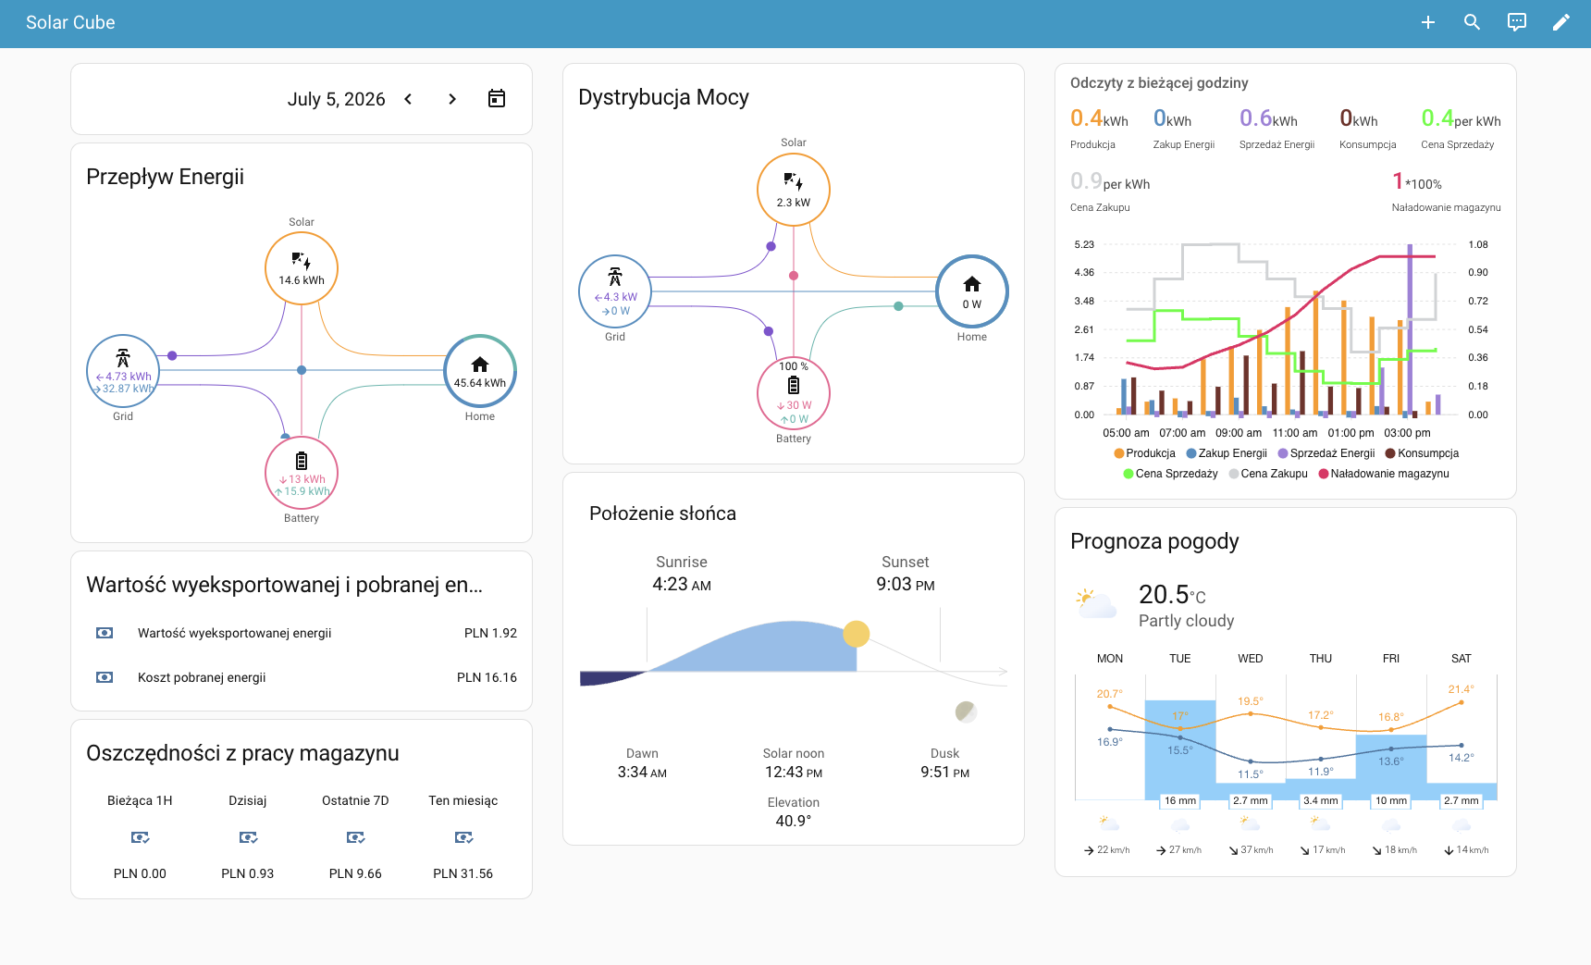Viewport: 1591px width, 965px height.
Task: Click PLN 31.56 monthly savings value
Action: coord(463,873)
